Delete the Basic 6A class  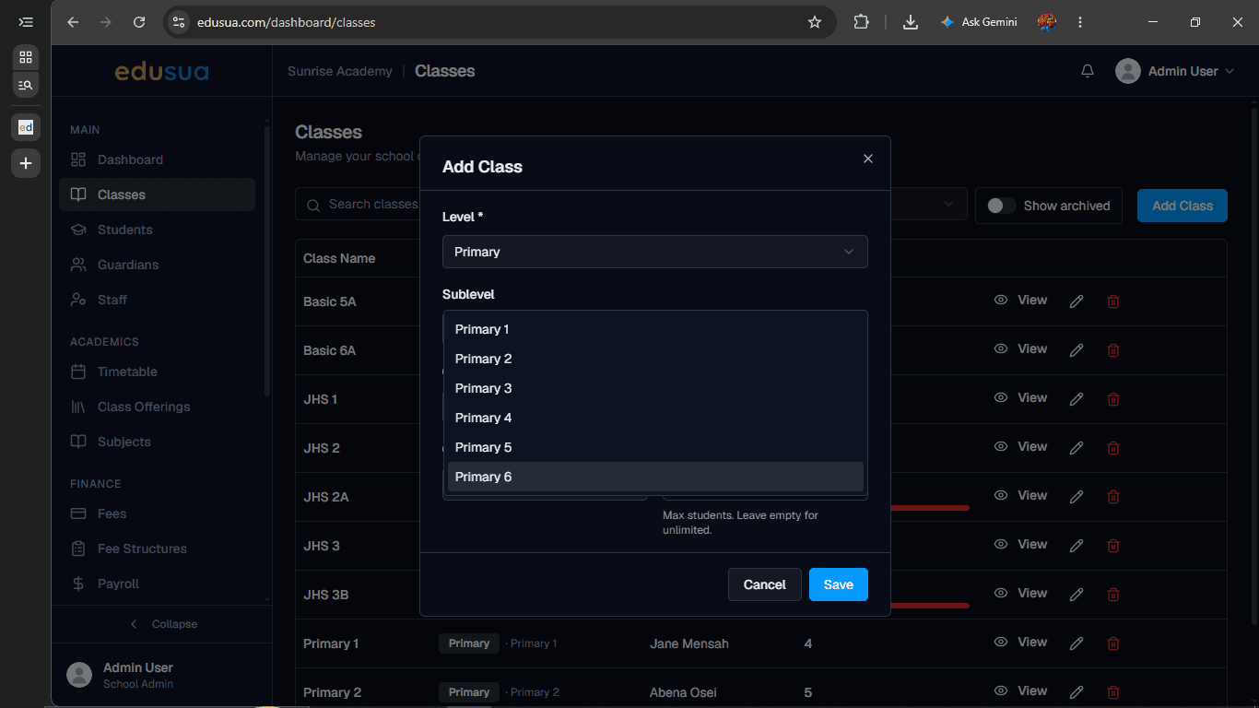pyautogui.click(x=1113, y=349)
